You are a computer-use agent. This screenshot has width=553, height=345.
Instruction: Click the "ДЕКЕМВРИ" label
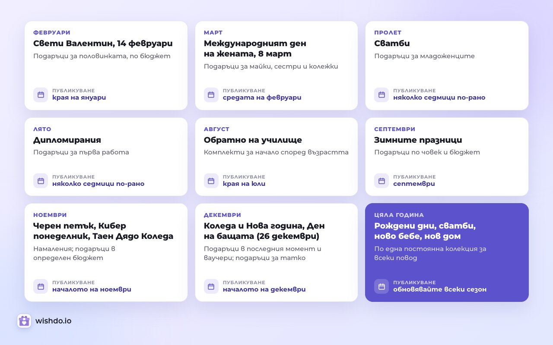coord(222,215)
